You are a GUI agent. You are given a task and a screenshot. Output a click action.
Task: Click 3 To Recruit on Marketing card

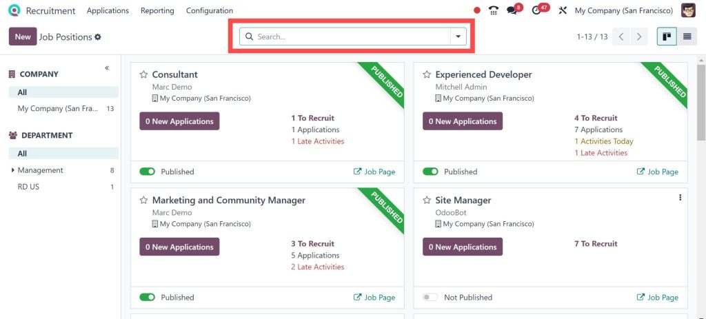tap(312, 243)
